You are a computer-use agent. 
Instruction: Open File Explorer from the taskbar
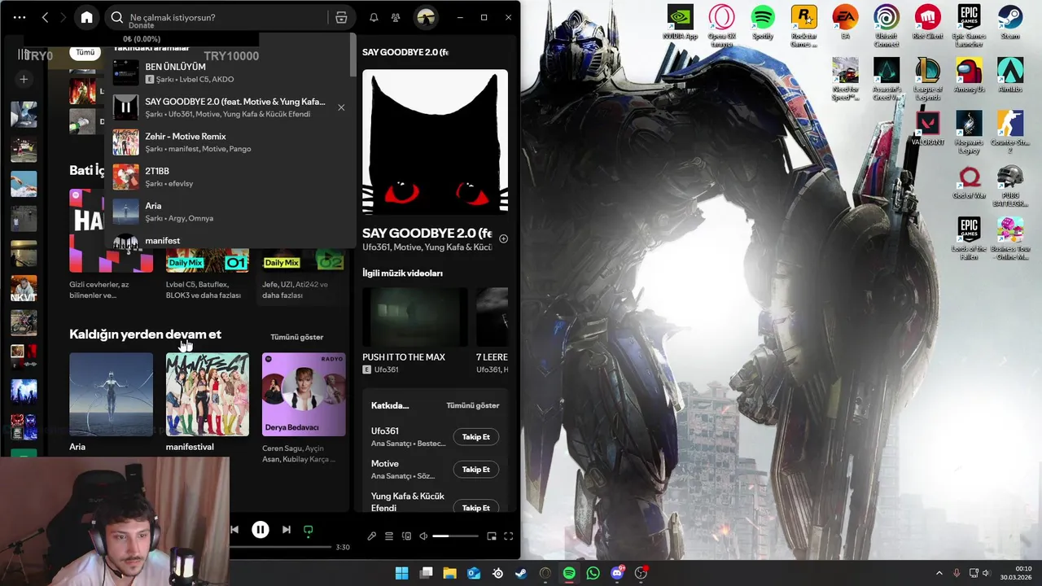coord(449,573)
